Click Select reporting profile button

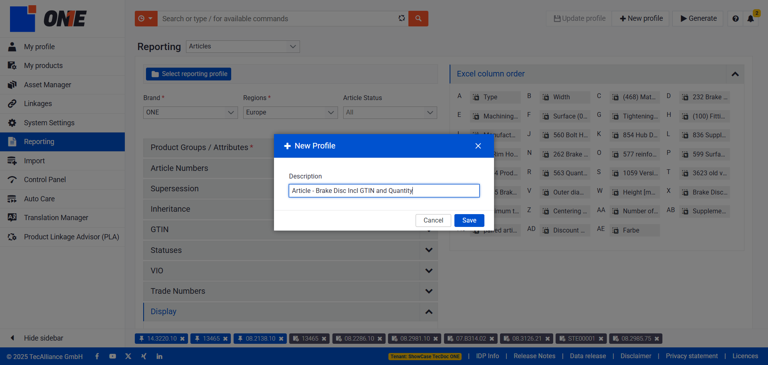(188, 74)
